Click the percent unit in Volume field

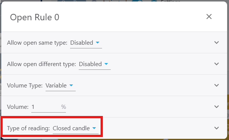pos(64,107)
